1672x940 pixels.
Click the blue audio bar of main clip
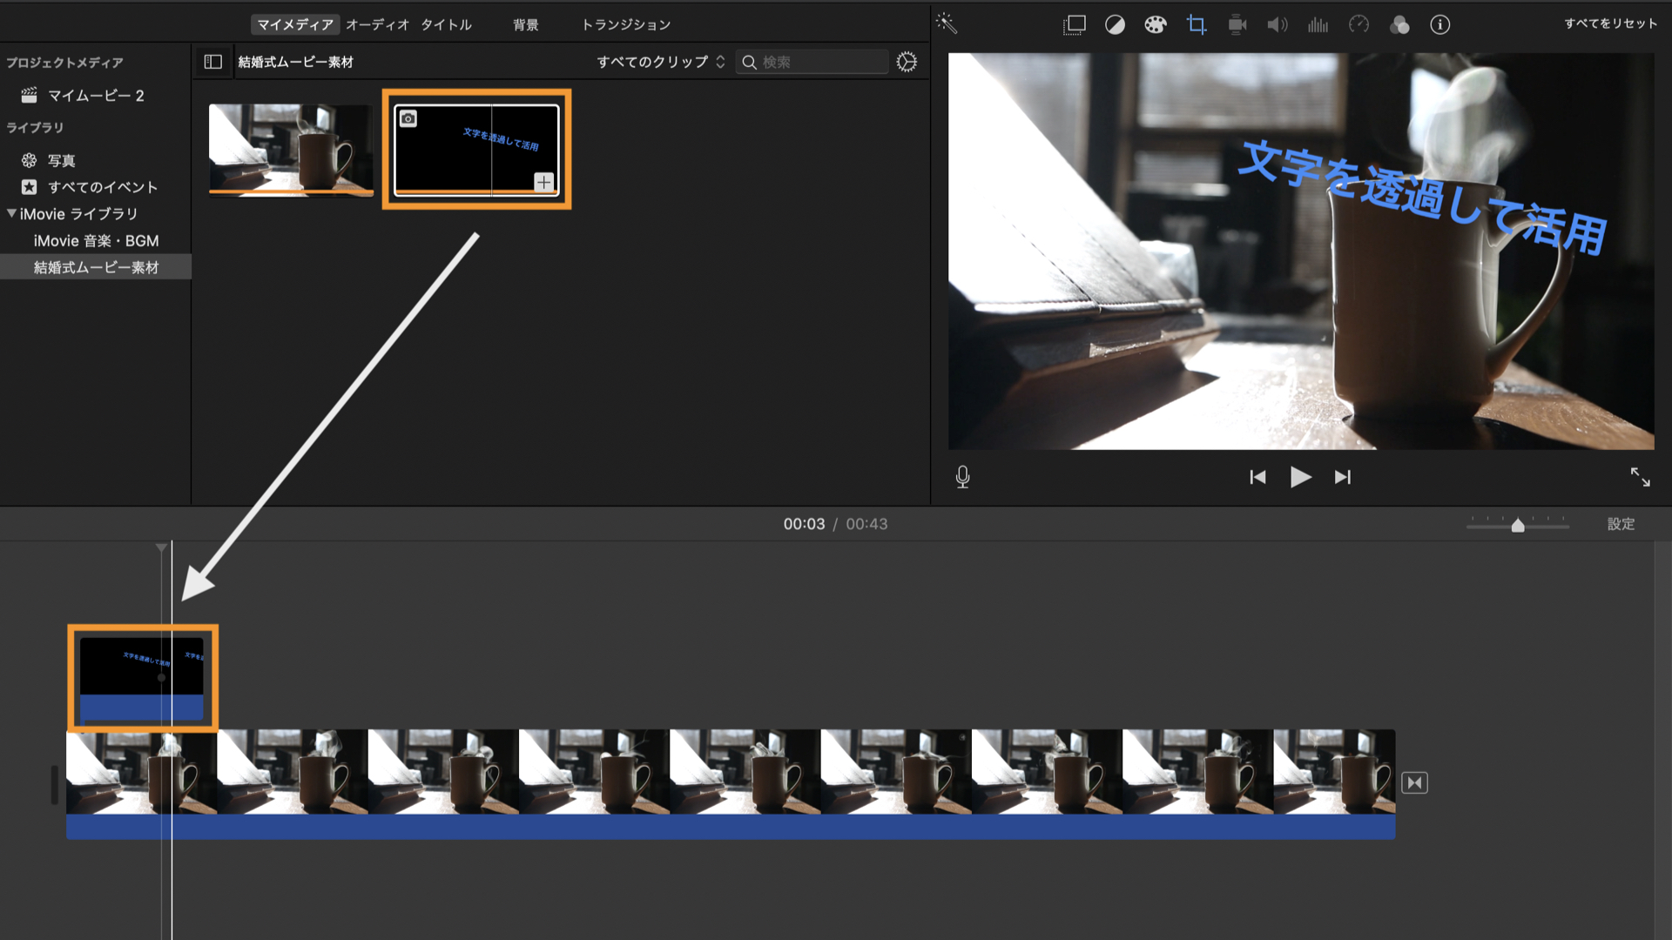[x=731, y=827]
